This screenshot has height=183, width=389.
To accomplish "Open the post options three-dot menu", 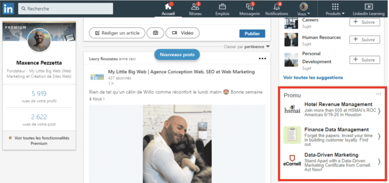I will [262, 59].
